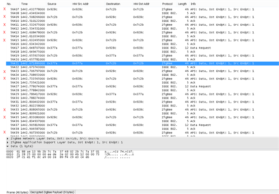This screenshot has height=194, width=279.
Task: Select Ack packet 56408
Action: 143,13
